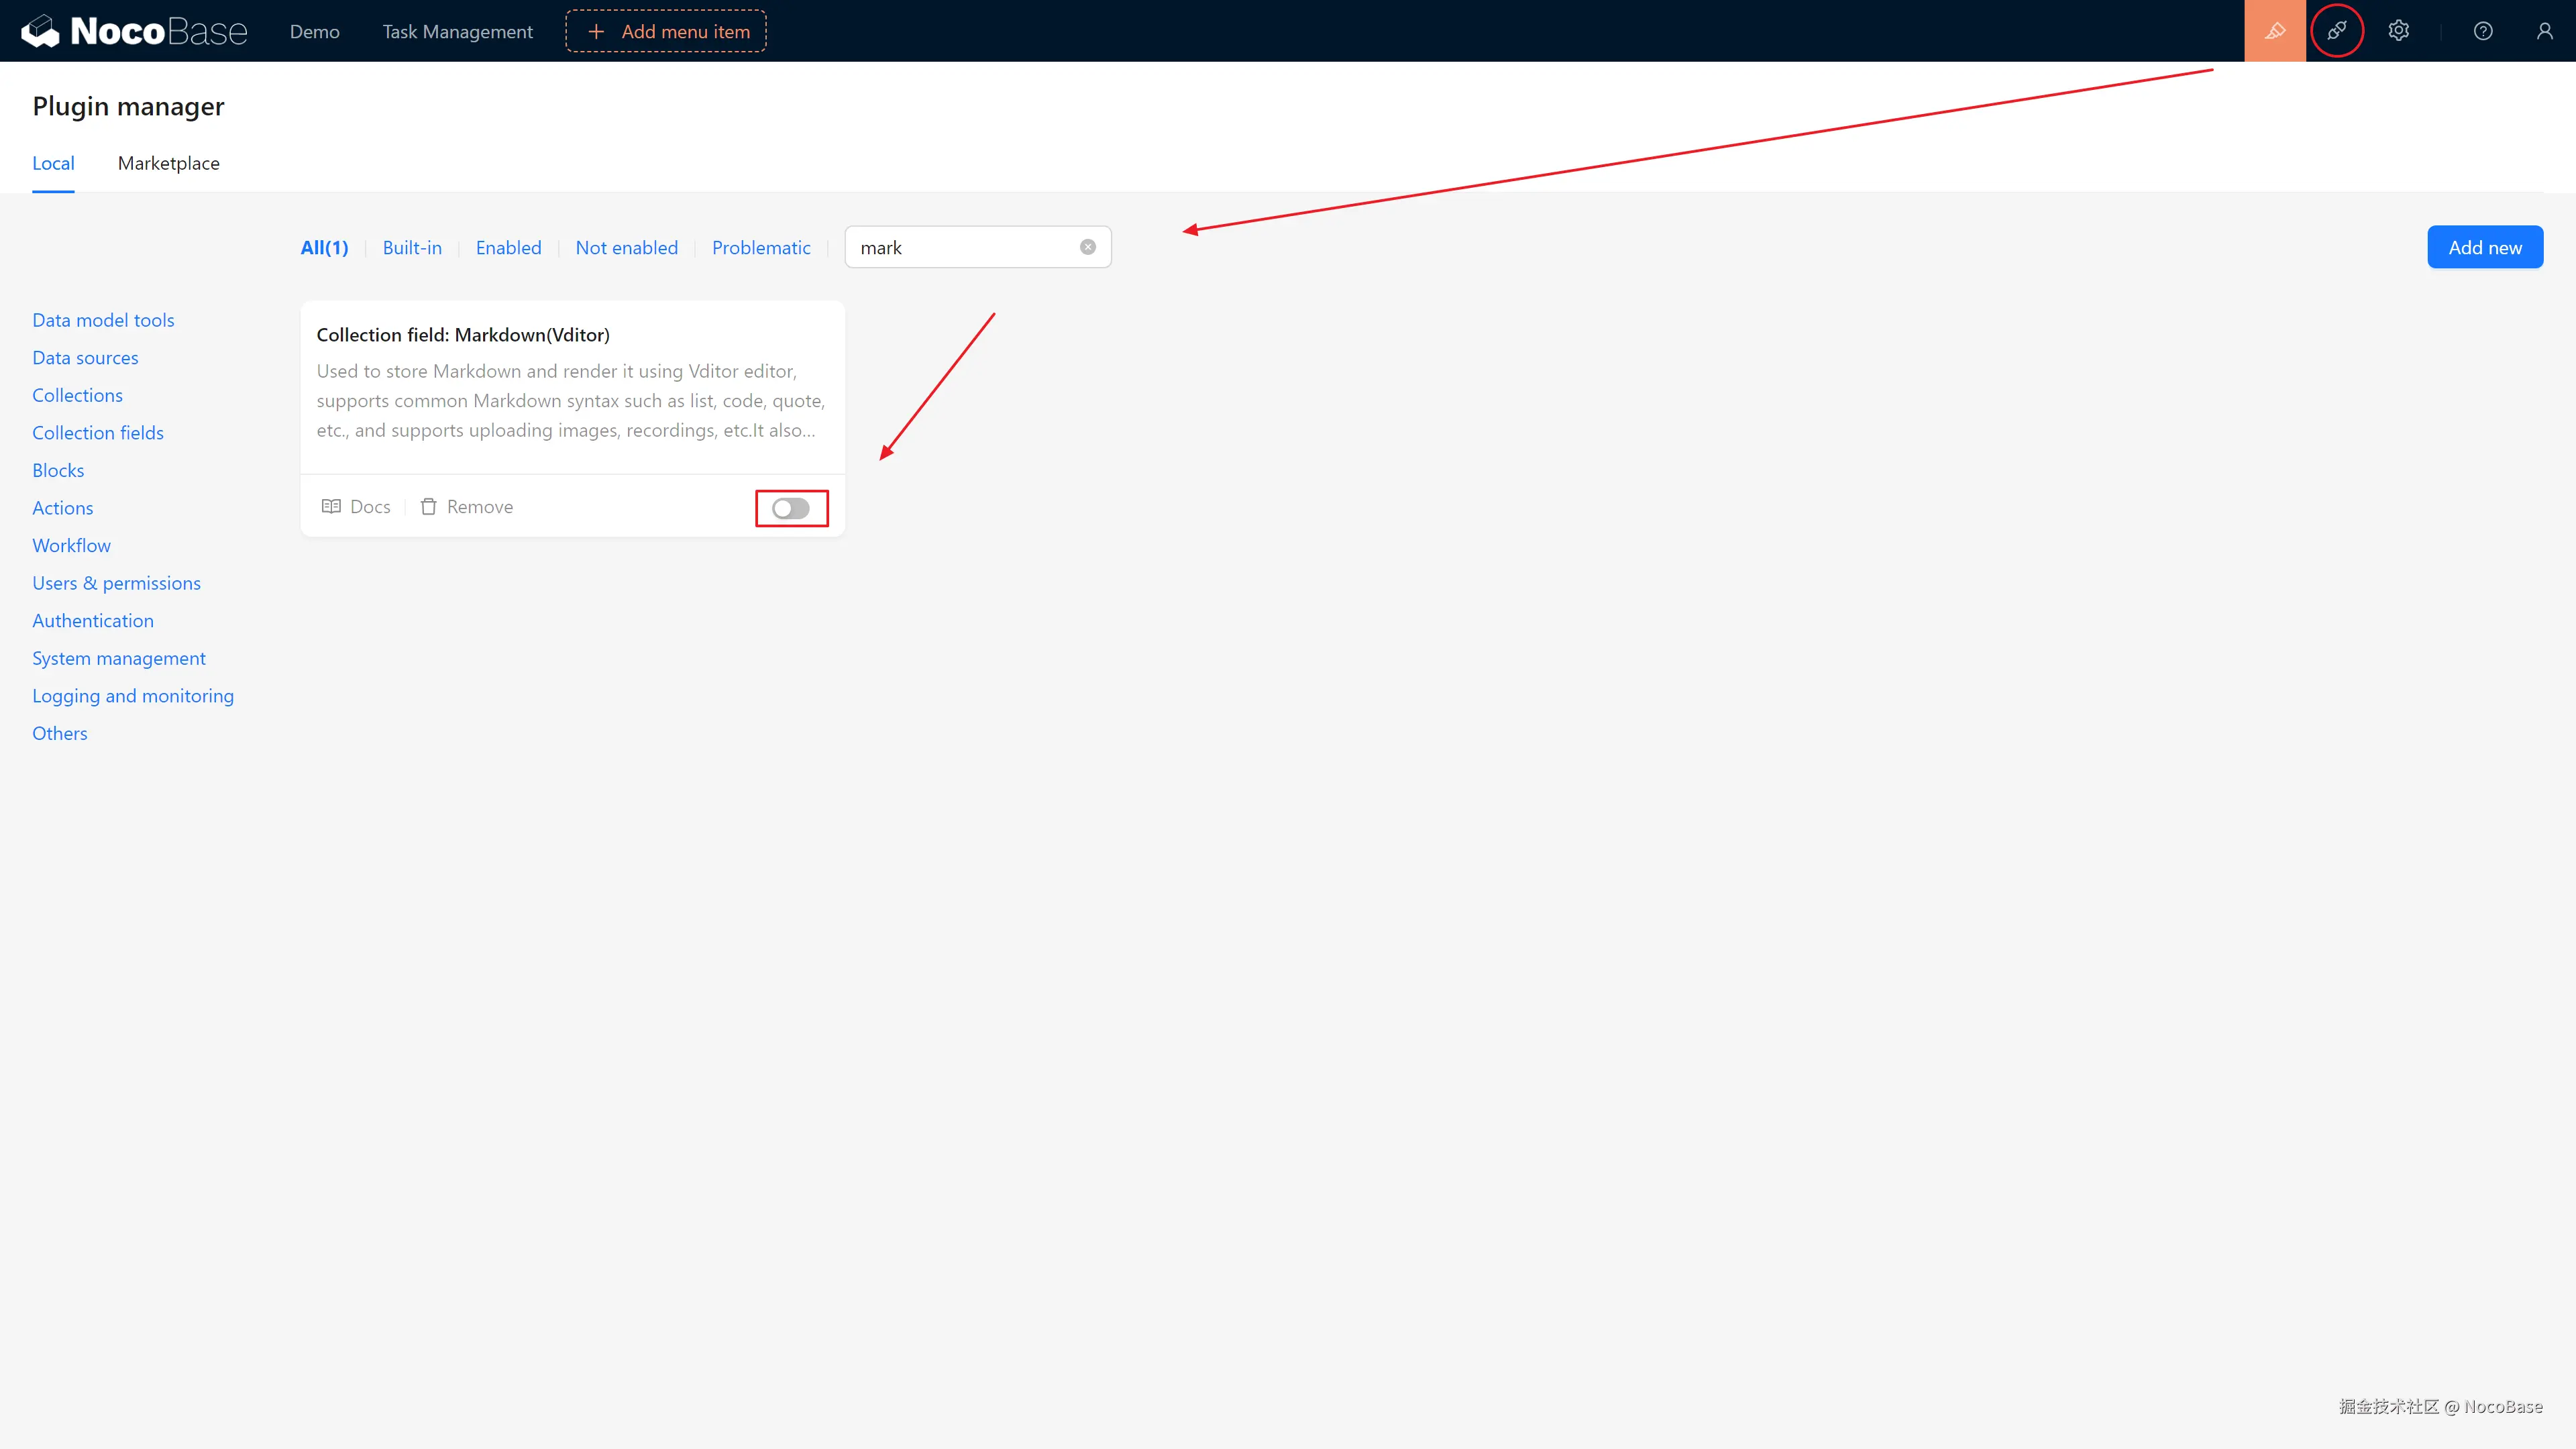
Task: Enable the Markdown(Vditor) plugin switch
Action: 790,508
